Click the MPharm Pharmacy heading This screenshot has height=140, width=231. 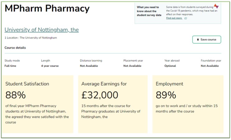(47, 9)
